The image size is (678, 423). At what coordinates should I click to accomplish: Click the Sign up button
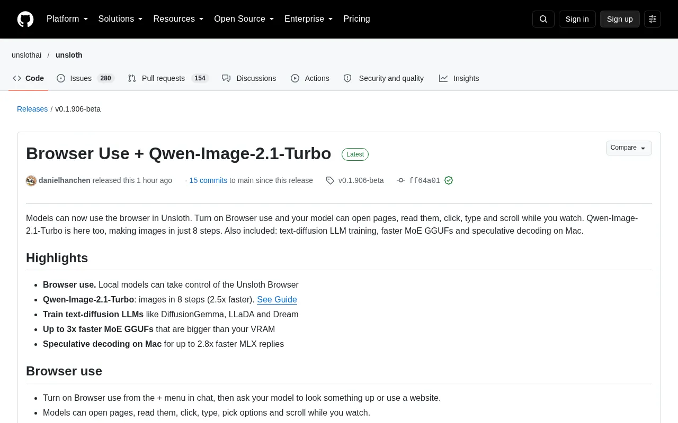[x=620, y=19]
